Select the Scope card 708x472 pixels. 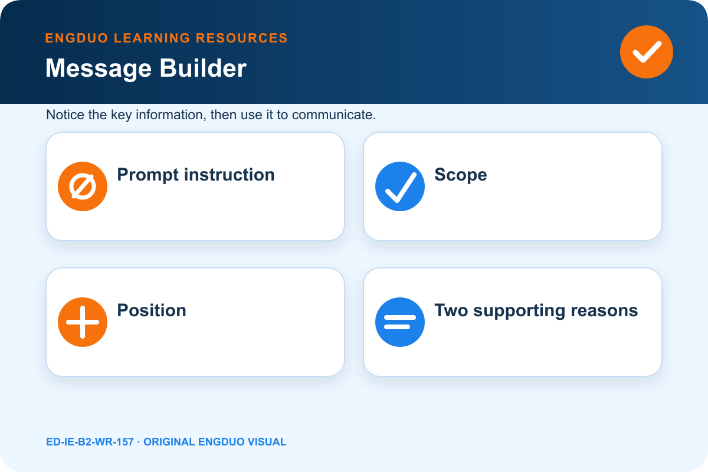(x=513, y=186)
